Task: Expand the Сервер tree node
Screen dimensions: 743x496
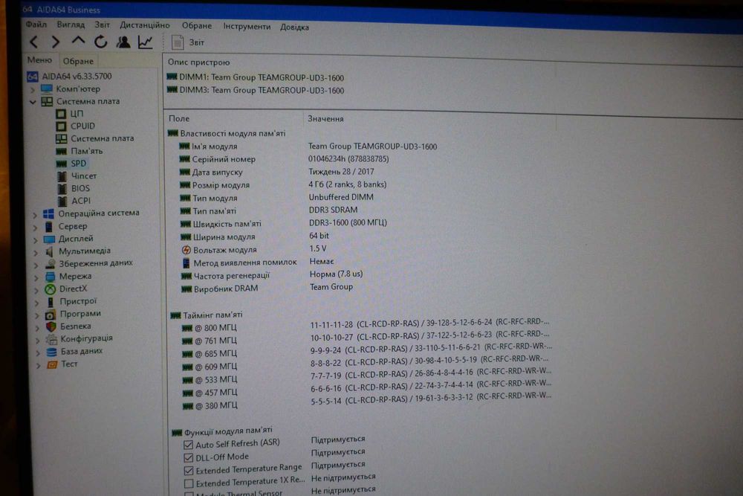Action: (36, 227)
